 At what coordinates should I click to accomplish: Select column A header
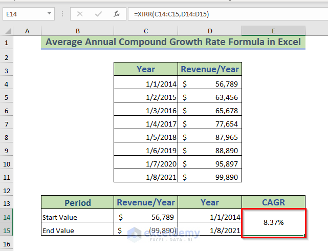pos(27,31)
